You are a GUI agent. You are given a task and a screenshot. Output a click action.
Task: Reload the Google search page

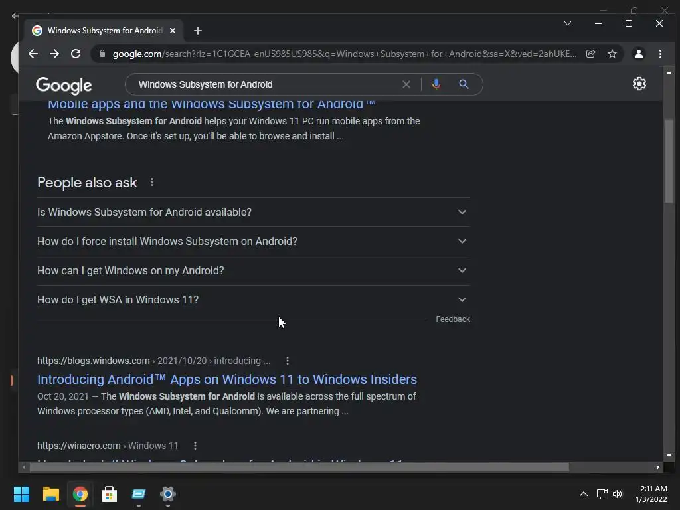click(x=76, y=54)
